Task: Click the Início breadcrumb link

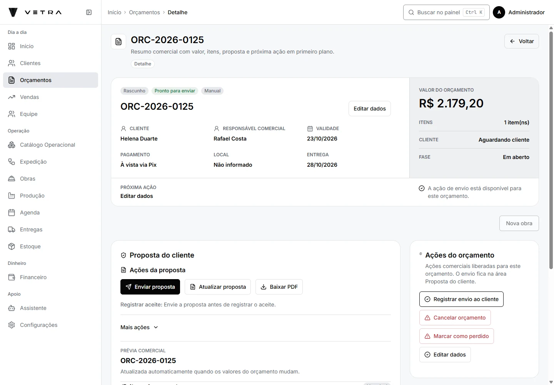Action: click(114, 12)
